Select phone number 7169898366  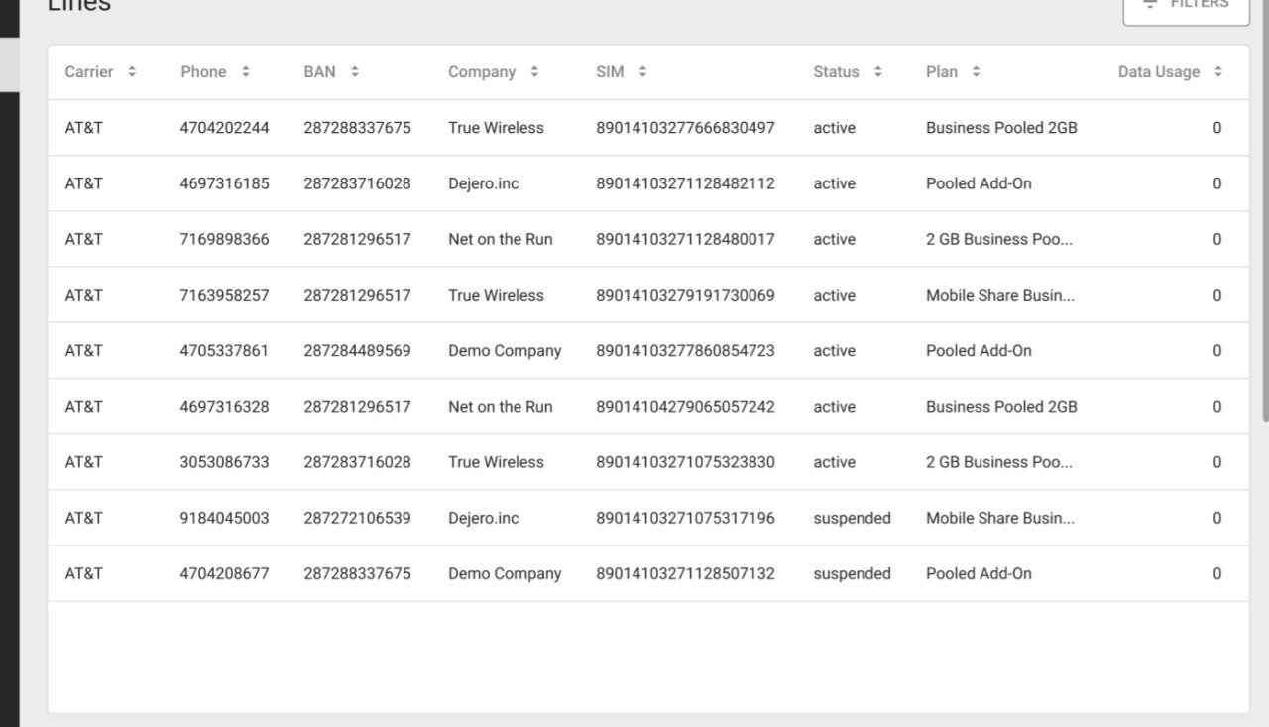pos(225,239)
